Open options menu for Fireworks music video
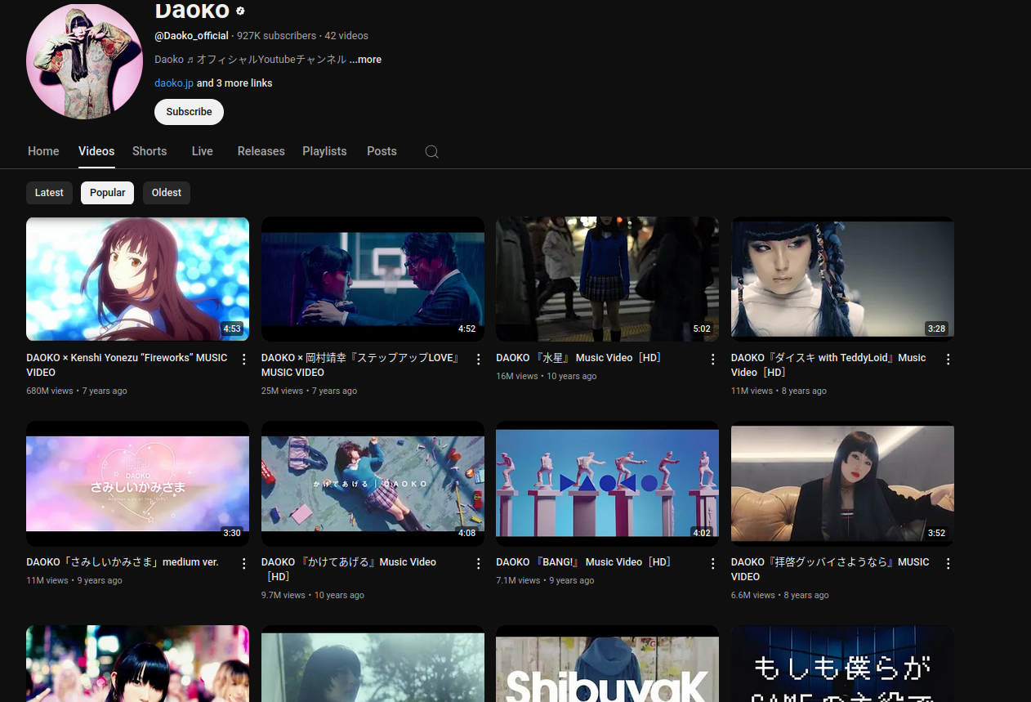The width and height of the screenshot is (1031, 702). 243,360
